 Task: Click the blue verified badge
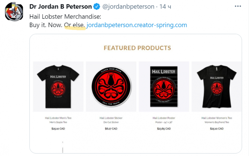(x=97, y=7)
